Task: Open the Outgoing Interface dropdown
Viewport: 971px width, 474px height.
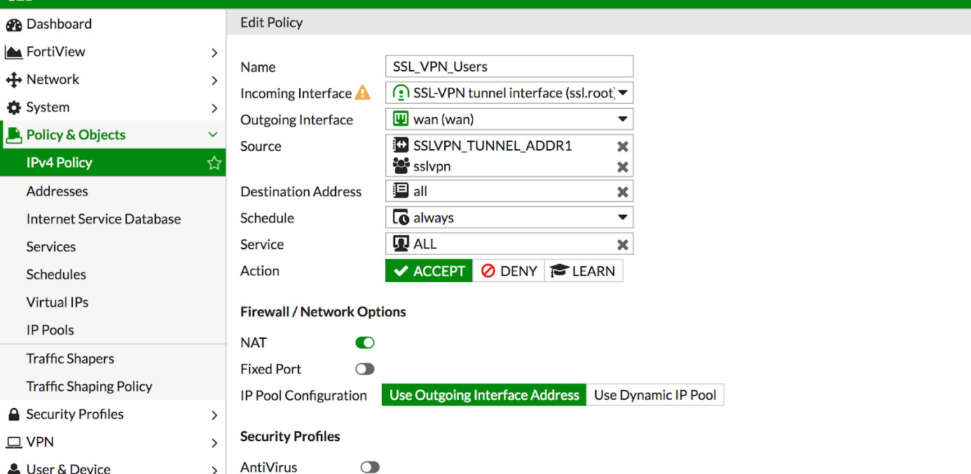Action: click(x=622, y=119)
